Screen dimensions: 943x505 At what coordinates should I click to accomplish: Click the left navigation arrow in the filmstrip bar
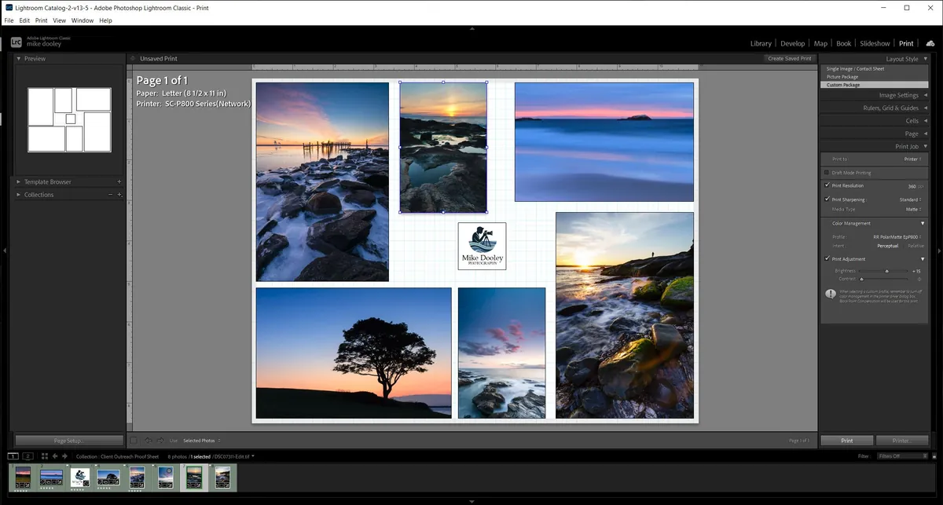point(55,456)
